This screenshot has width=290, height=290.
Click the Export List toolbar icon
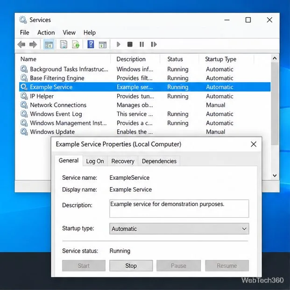pos(76,44)
